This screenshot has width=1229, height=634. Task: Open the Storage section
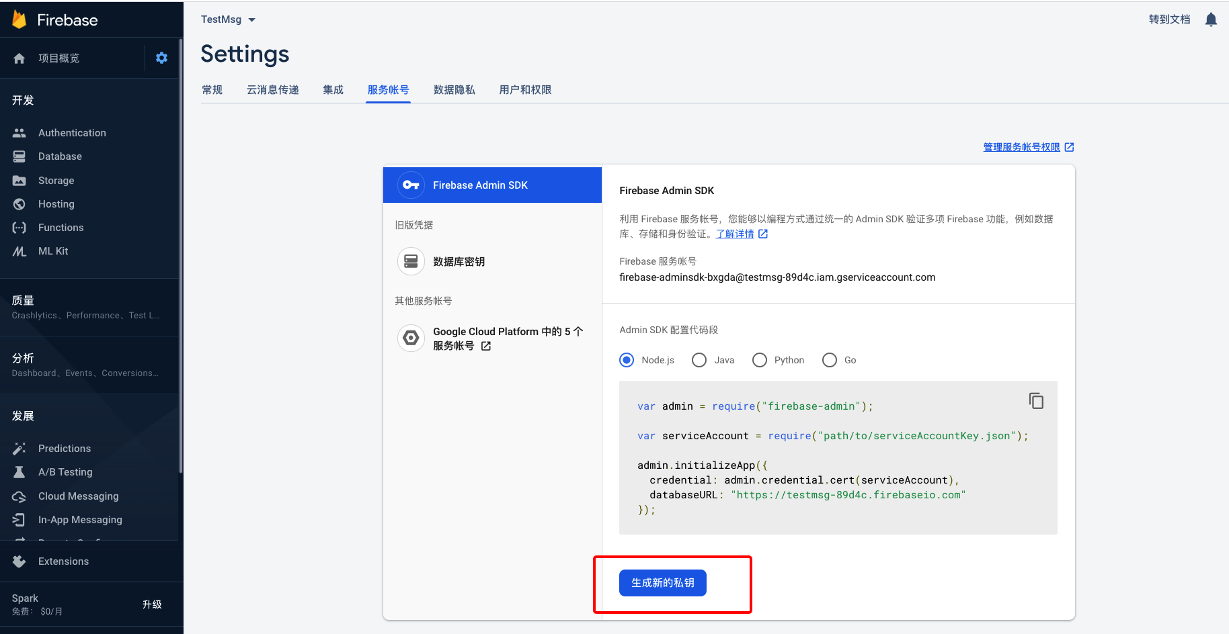[x=55, y=180]
